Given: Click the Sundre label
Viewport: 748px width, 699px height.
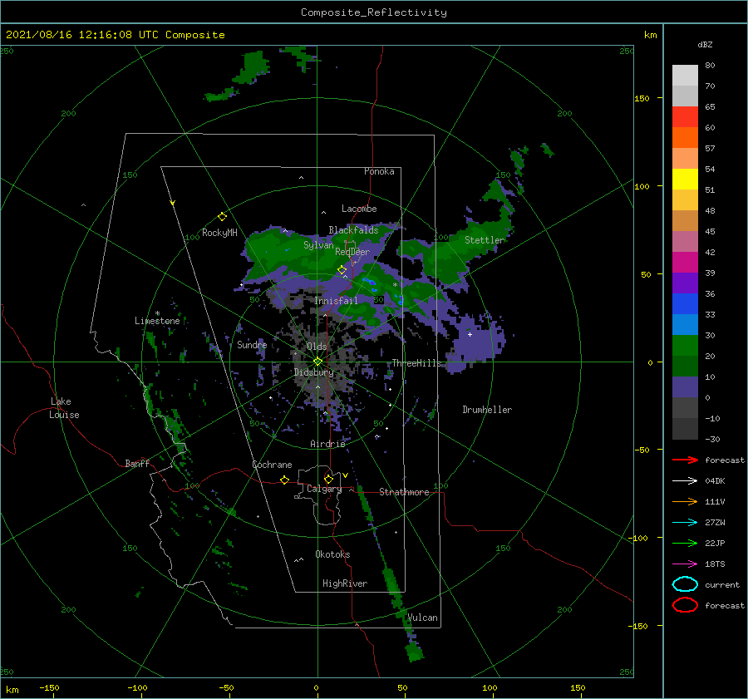Looking at the screenshot, I should point(252,344).
